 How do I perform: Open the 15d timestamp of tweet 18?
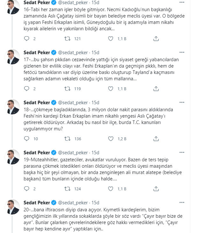[95, 103]
